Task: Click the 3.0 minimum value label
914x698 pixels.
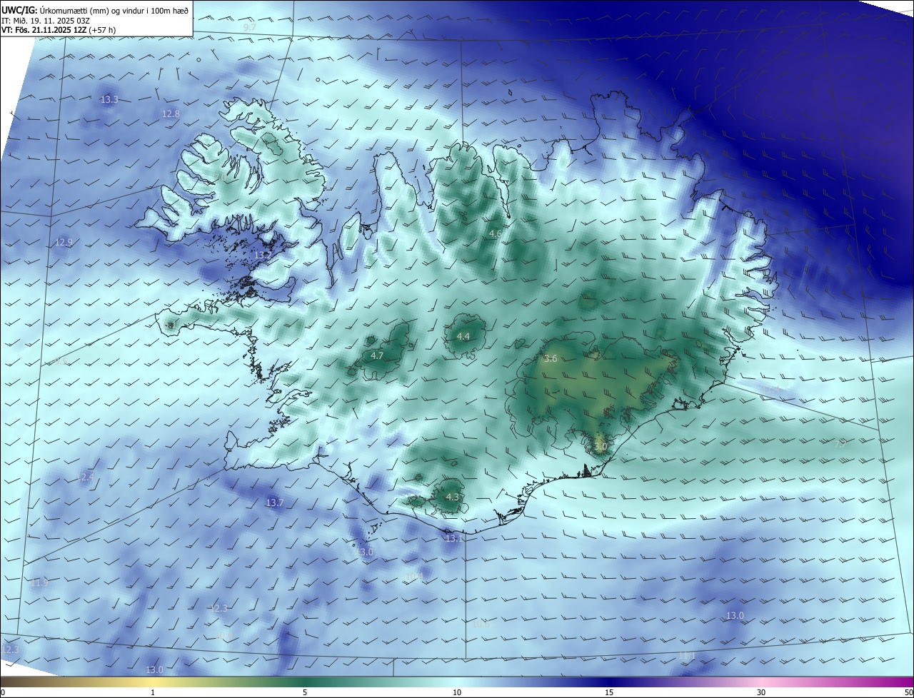Action: tap(601, 447)
